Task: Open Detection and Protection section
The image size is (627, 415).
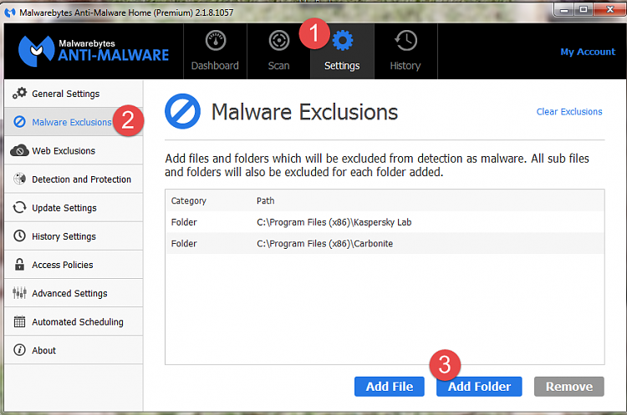Action: pos(74,179)
